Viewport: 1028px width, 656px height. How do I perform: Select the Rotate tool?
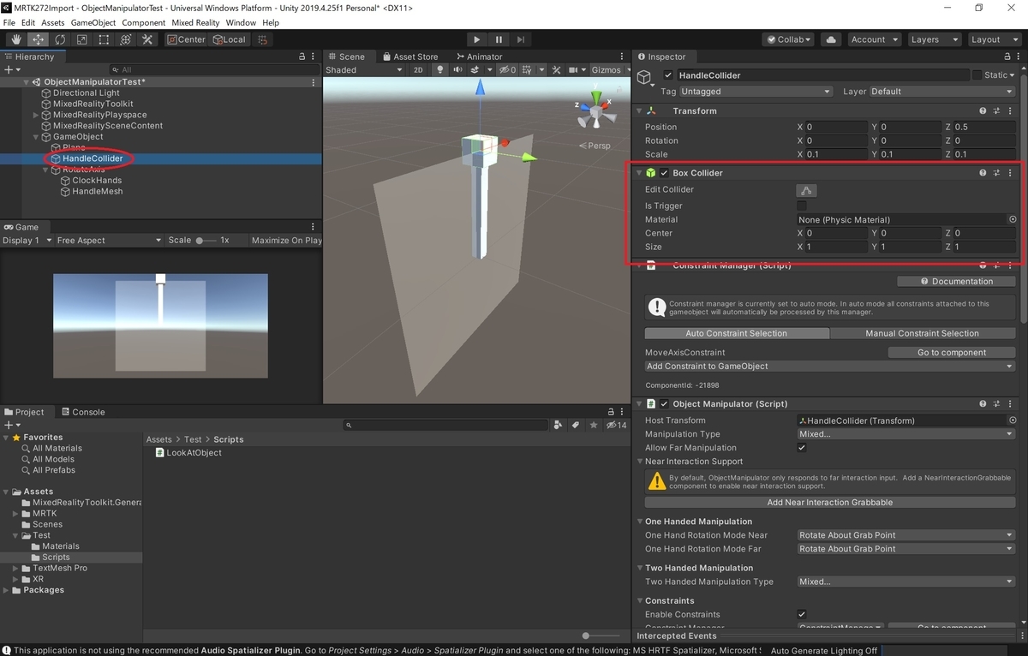[x=60, y=39]
